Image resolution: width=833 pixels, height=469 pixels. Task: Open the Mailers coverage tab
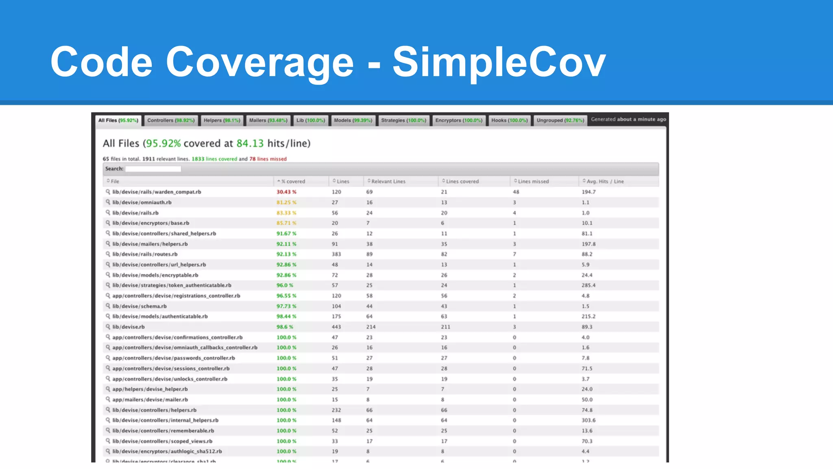pos(268,121)
